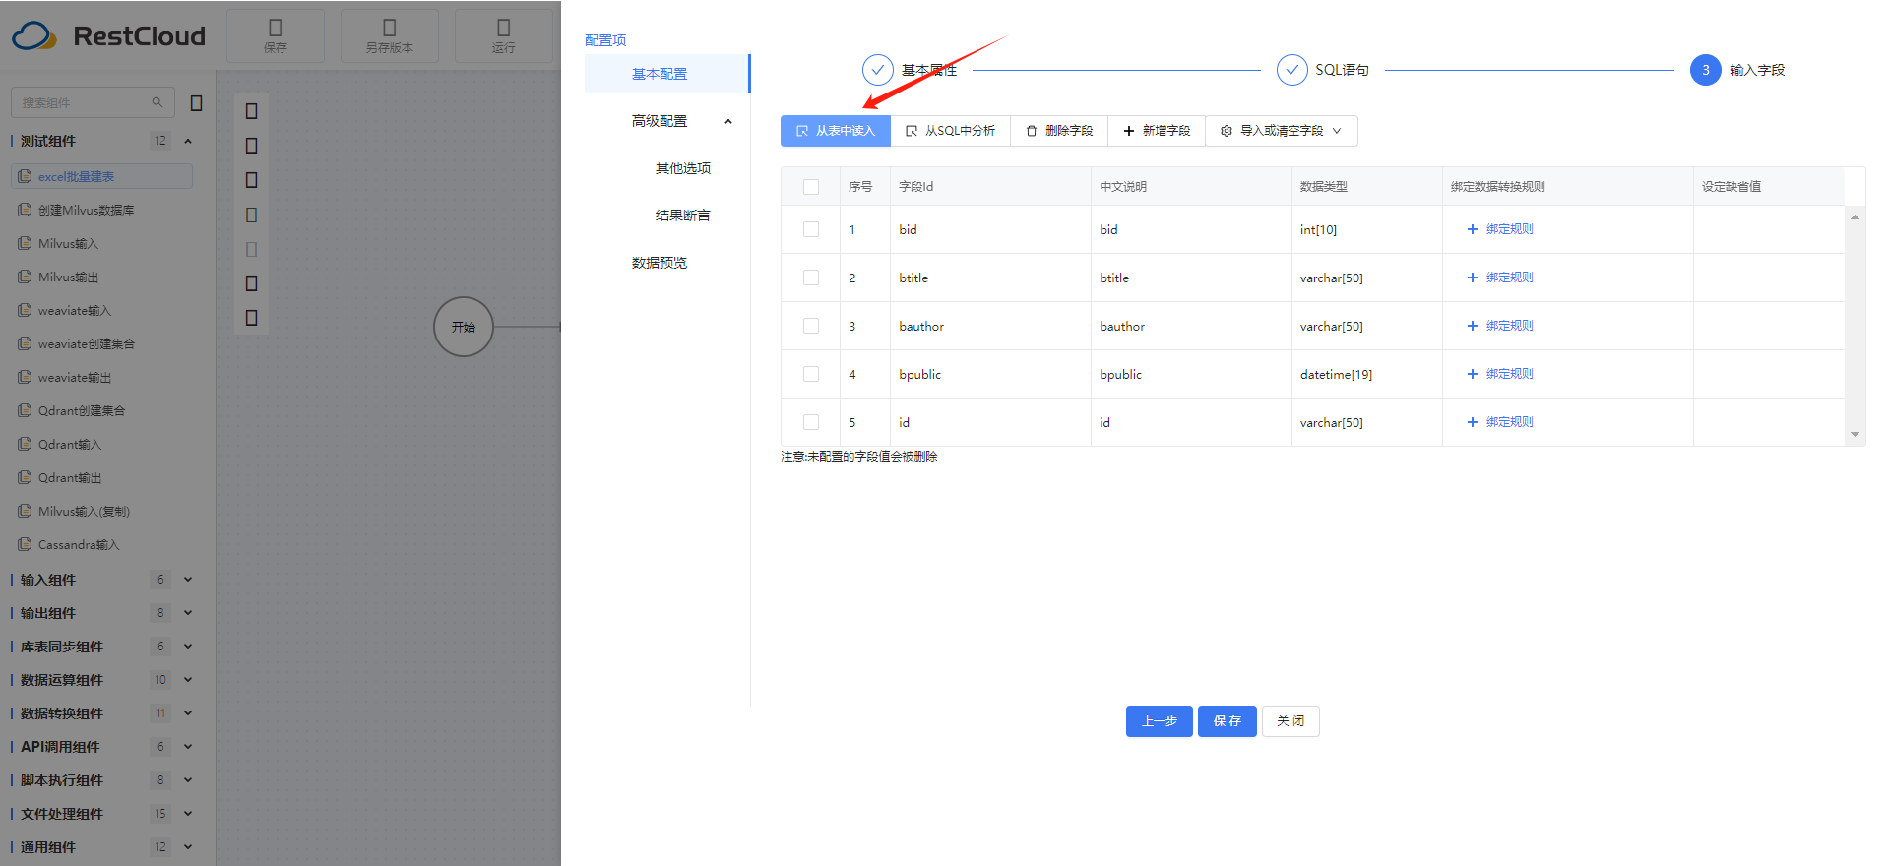The height and width of the screenshot is (866, 1890).
Task: Open the 导入或清空字段 dropdown
Action: [1282, 131]
